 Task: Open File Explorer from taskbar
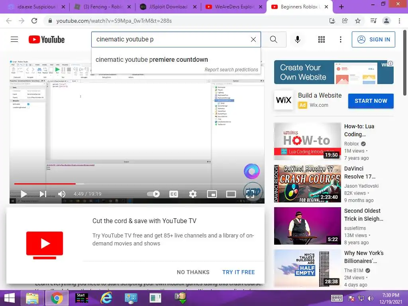pos(32,298)
